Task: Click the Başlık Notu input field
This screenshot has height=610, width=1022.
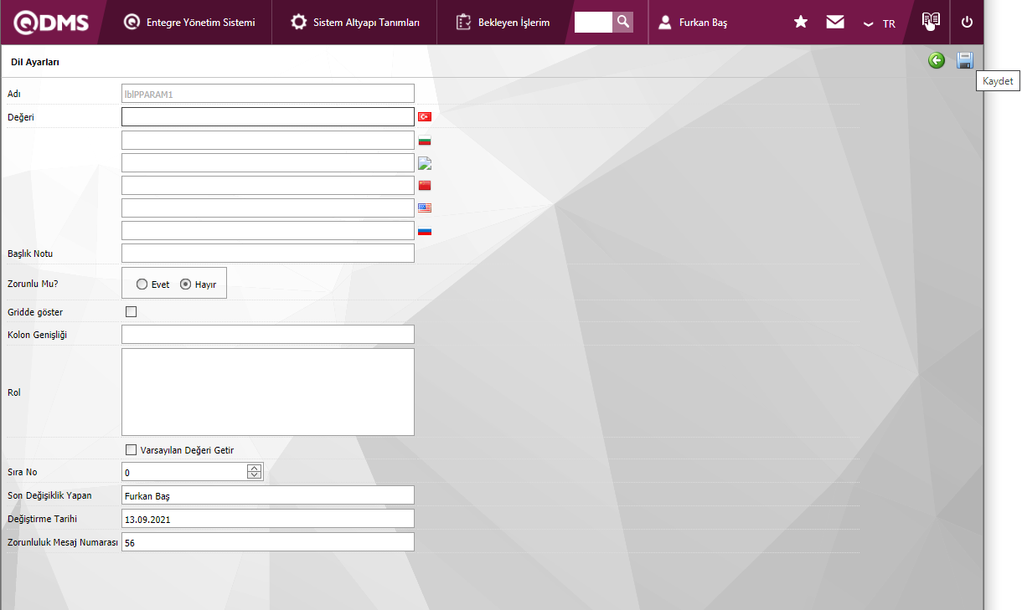Action: coord(268,253)
